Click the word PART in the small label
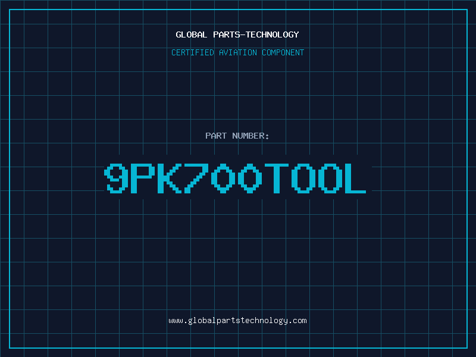Screen dimensions: 476x357 216,136
